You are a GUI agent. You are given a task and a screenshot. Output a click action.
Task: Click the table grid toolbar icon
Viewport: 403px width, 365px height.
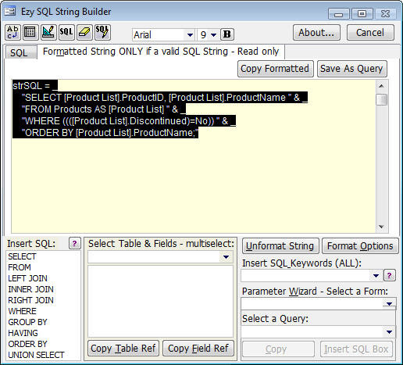(x=30, y=32)
